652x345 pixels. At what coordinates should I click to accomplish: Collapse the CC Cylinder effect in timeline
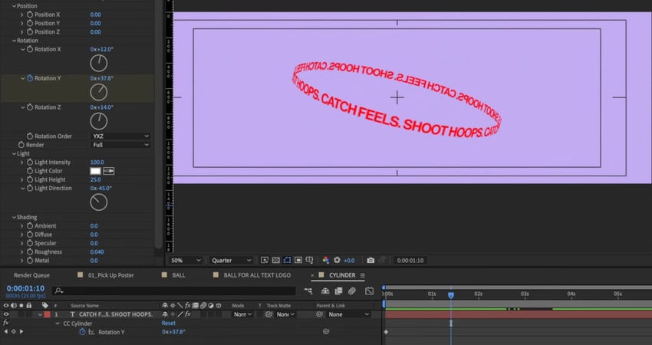pos(58,324)
